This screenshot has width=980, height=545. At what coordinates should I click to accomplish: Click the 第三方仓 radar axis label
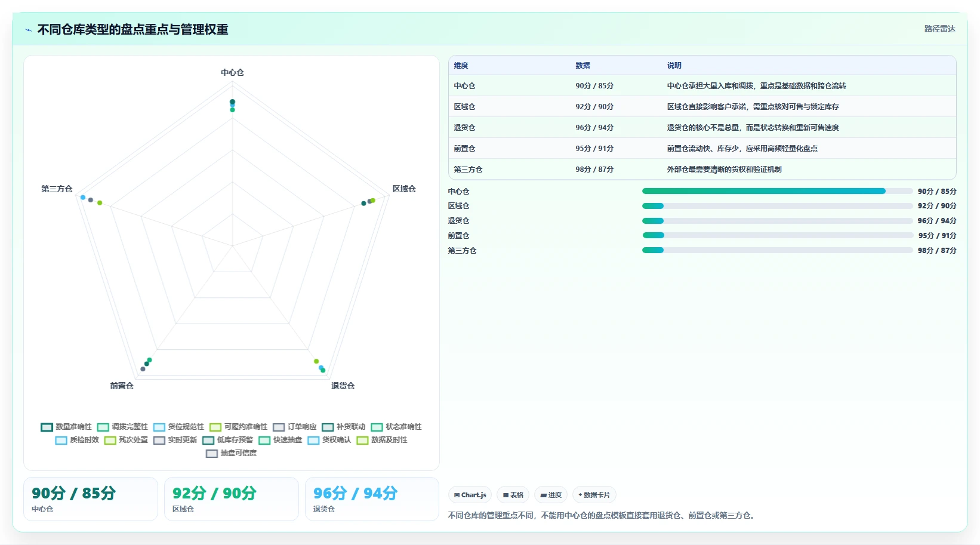click(x=57, y=189)
